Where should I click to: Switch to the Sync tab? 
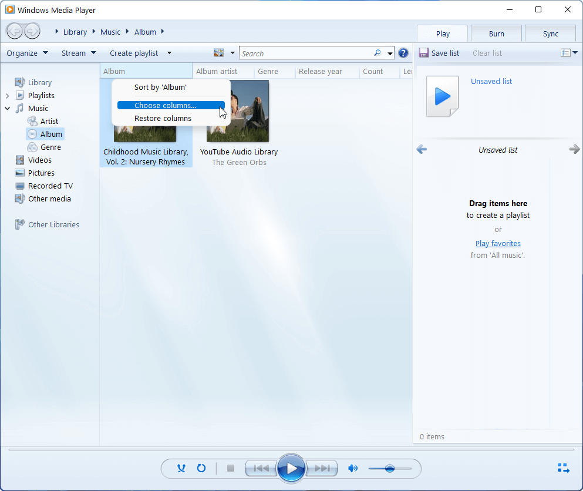[550, 33]
